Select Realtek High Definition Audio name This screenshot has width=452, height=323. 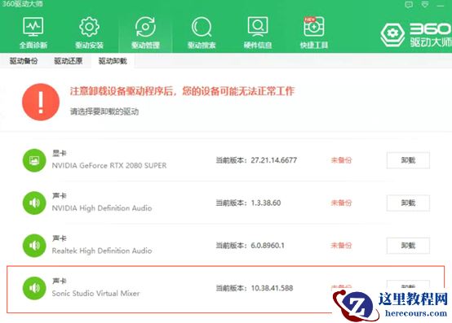pos(102,251)
